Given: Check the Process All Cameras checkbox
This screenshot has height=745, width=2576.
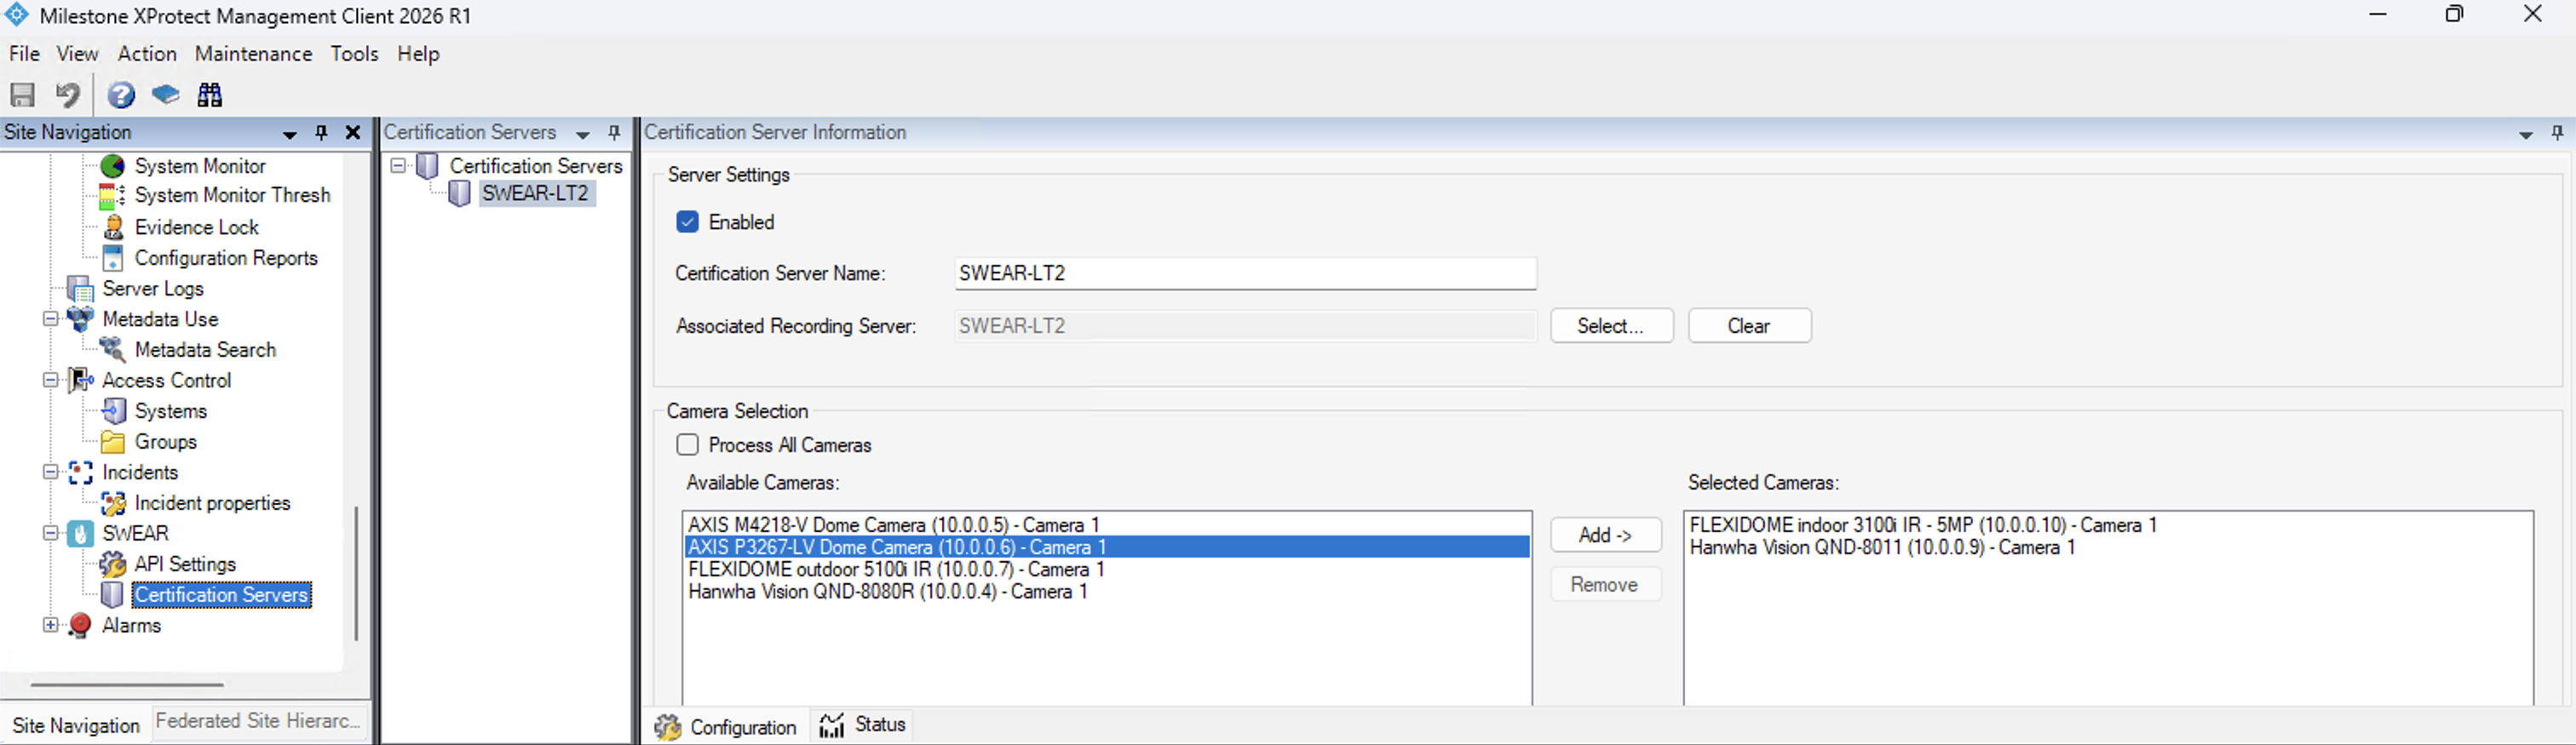Looking at the screenshot, I should (687, 445).
